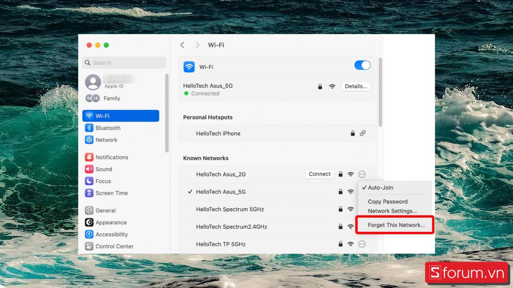Open Bluetooth settings via its icon

point(89,128)
